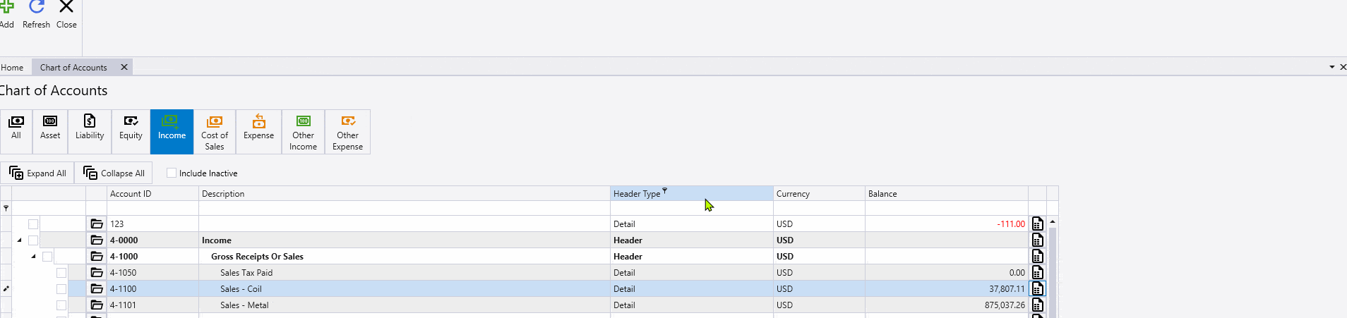Click the filter row funnel icon
The height and width of the screenshot is (318, 1347).
click(x=6, y=208)
